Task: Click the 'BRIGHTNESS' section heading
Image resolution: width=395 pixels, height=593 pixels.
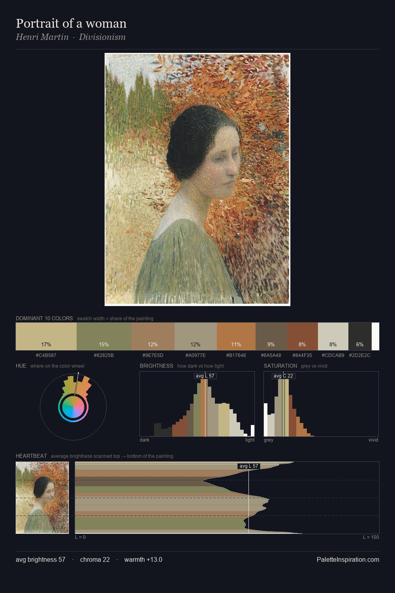Action: 156,366
